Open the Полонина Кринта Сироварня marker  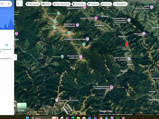[x=129, y=20]
